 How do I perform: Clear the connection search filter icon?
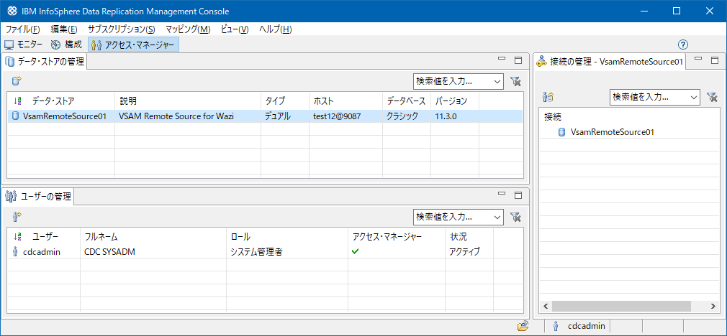[712, 97]
